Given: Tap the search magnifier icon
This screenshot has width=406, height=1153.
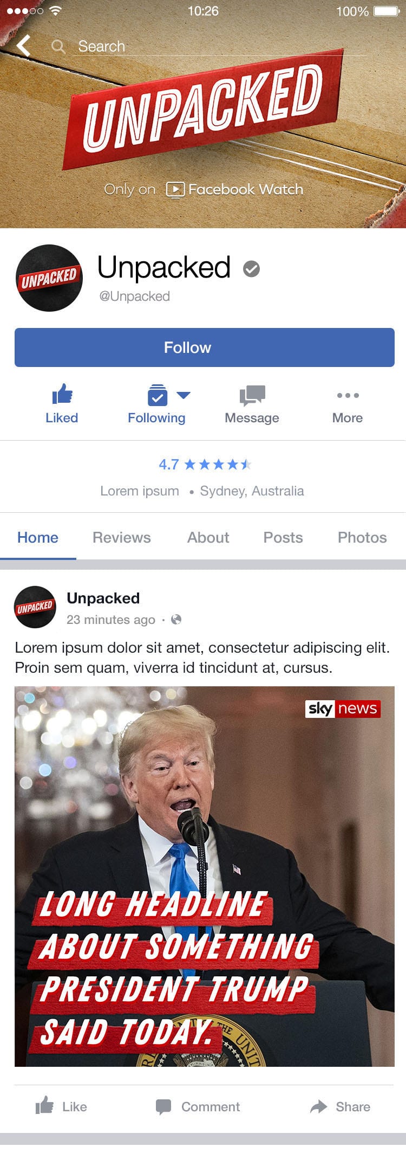Looking at the screenshot, I should click(x=58, y=47).
